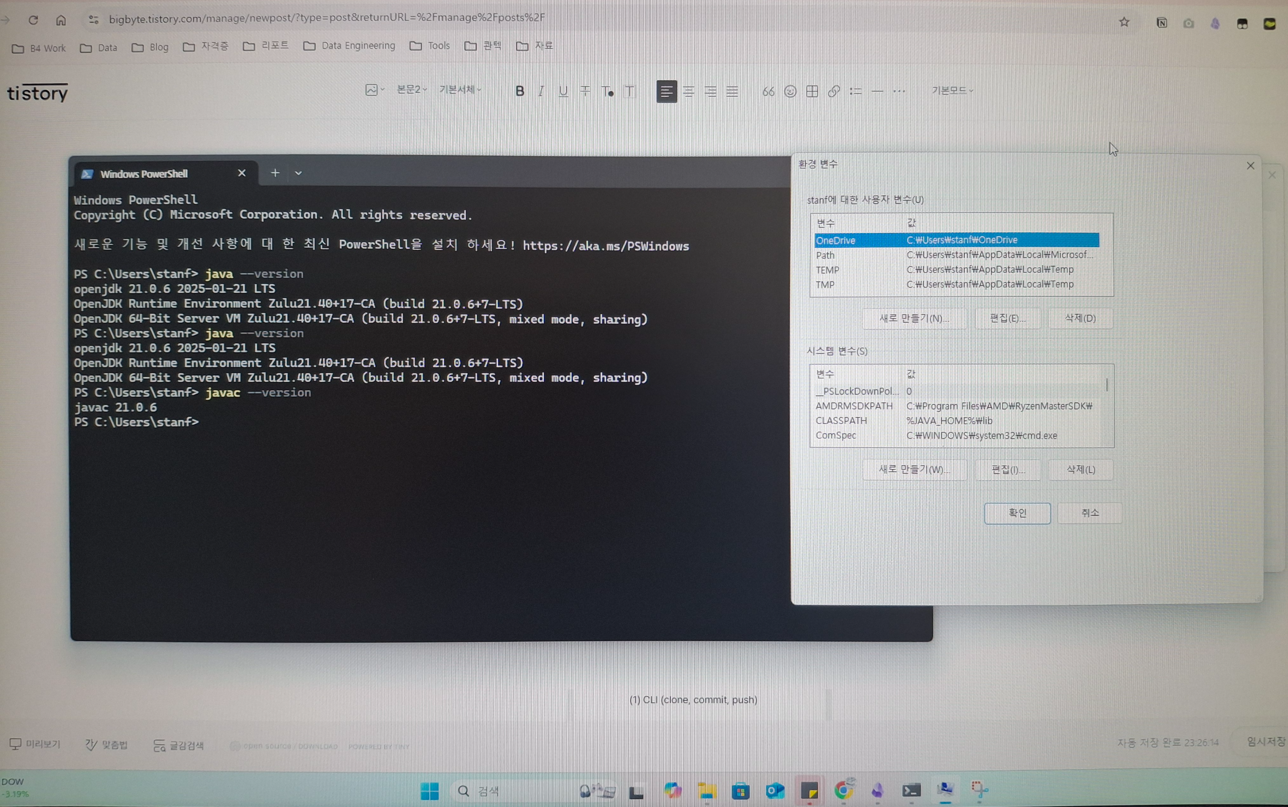The width and height of the screenshot is (1288, 807).
Task: Apply underline formatting icon
Action: coord(563,91)
